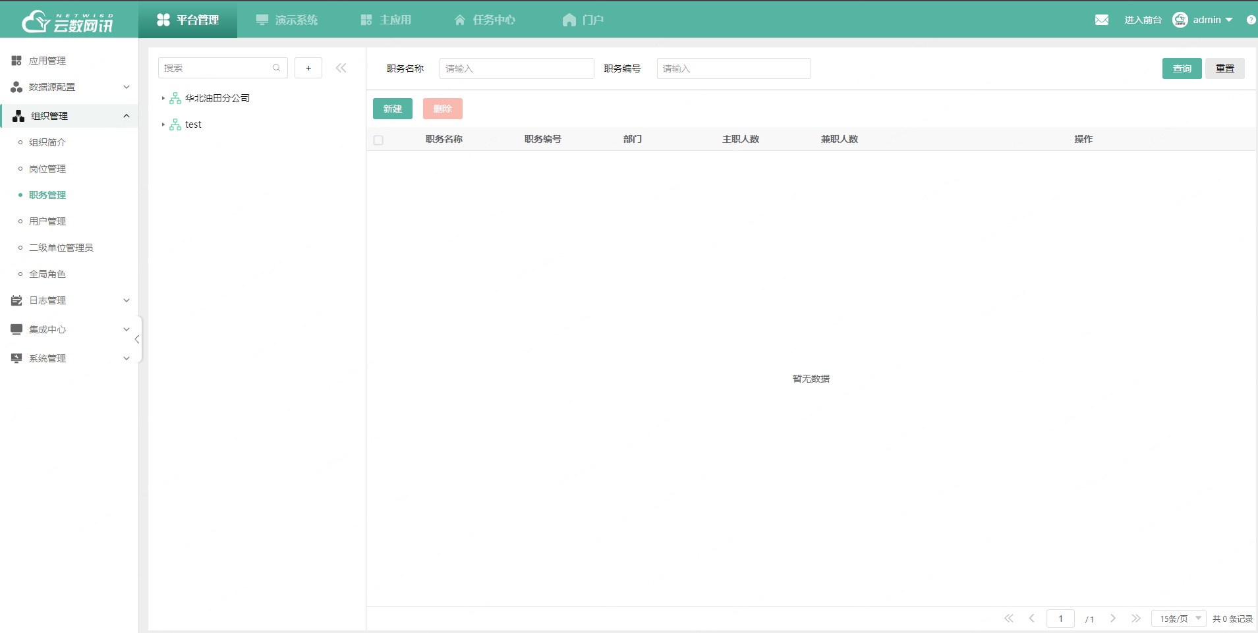The width and height of the screenshot is (1258, 633).
Task: Toggle the select-all checkbox in table header
Action: tap(378, 140)
